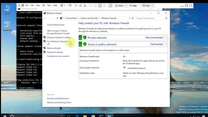Click 'Help protect your PC' heading
Screen dimensions: 208x117
104,23
